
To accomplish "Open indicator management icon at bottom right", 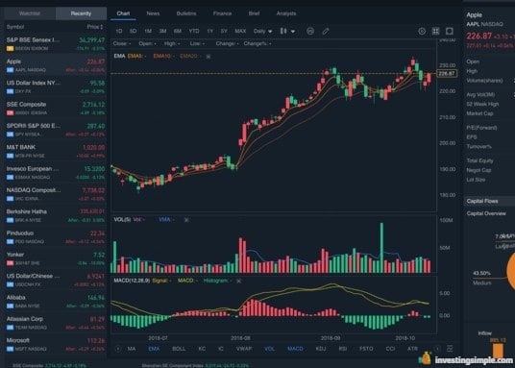I will 450,349.
